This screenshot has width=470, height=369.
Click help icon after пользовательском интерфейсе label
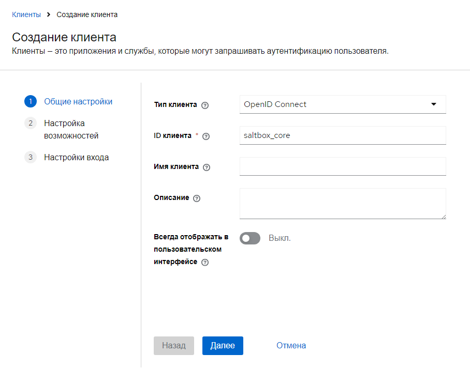click(x=205, y=263)
